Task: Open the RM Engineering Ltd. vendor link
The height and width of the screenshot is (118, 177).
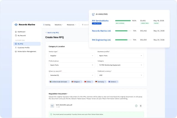Action: [101, 40]
